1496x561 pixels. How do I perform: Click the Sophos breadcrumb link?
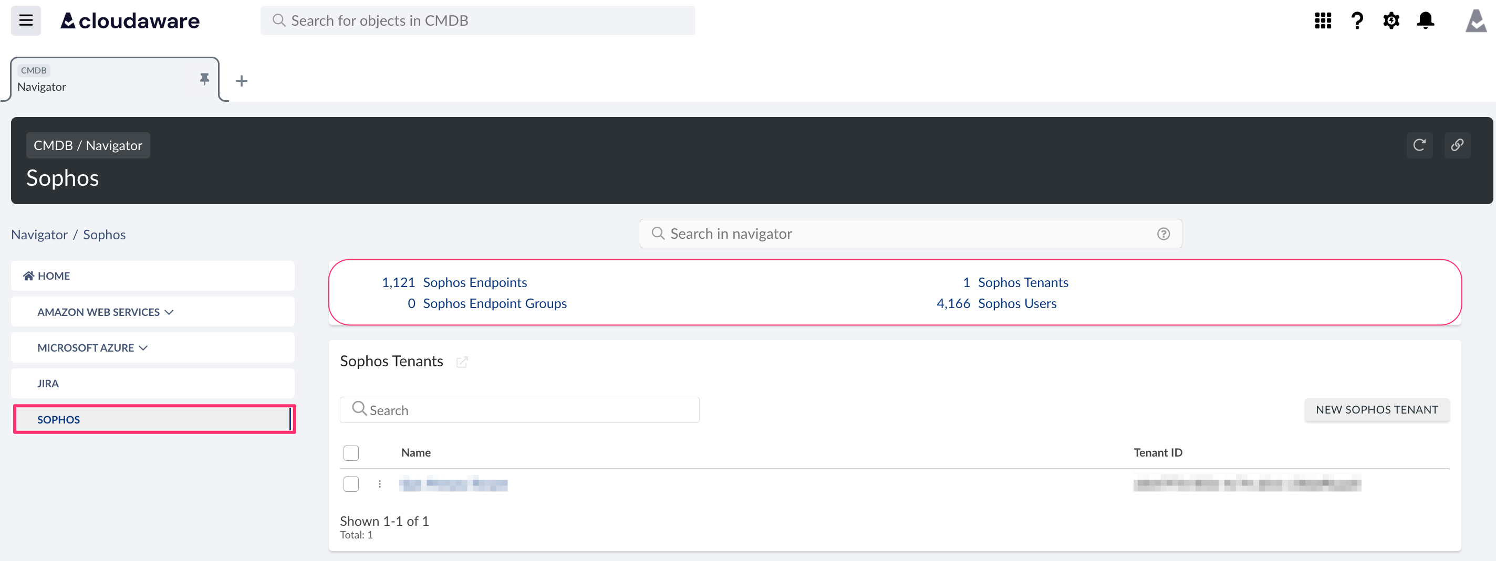click(104, 235)
